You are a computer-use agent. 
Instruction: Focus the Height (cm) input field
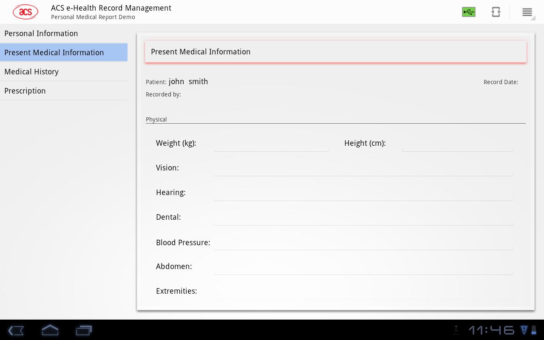tap(457, 144)
